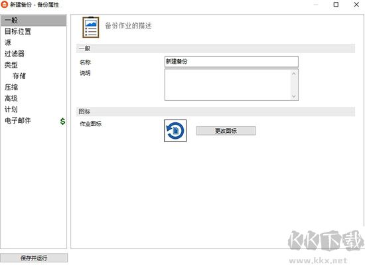Viewport: 365px width, 265px height.
Task: Maximize the backup properties window
Action: pyautogui.click(x=336, y=5)
